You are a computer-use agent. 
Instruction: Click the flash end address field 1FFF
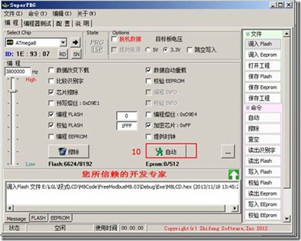(x=127, y=125)
